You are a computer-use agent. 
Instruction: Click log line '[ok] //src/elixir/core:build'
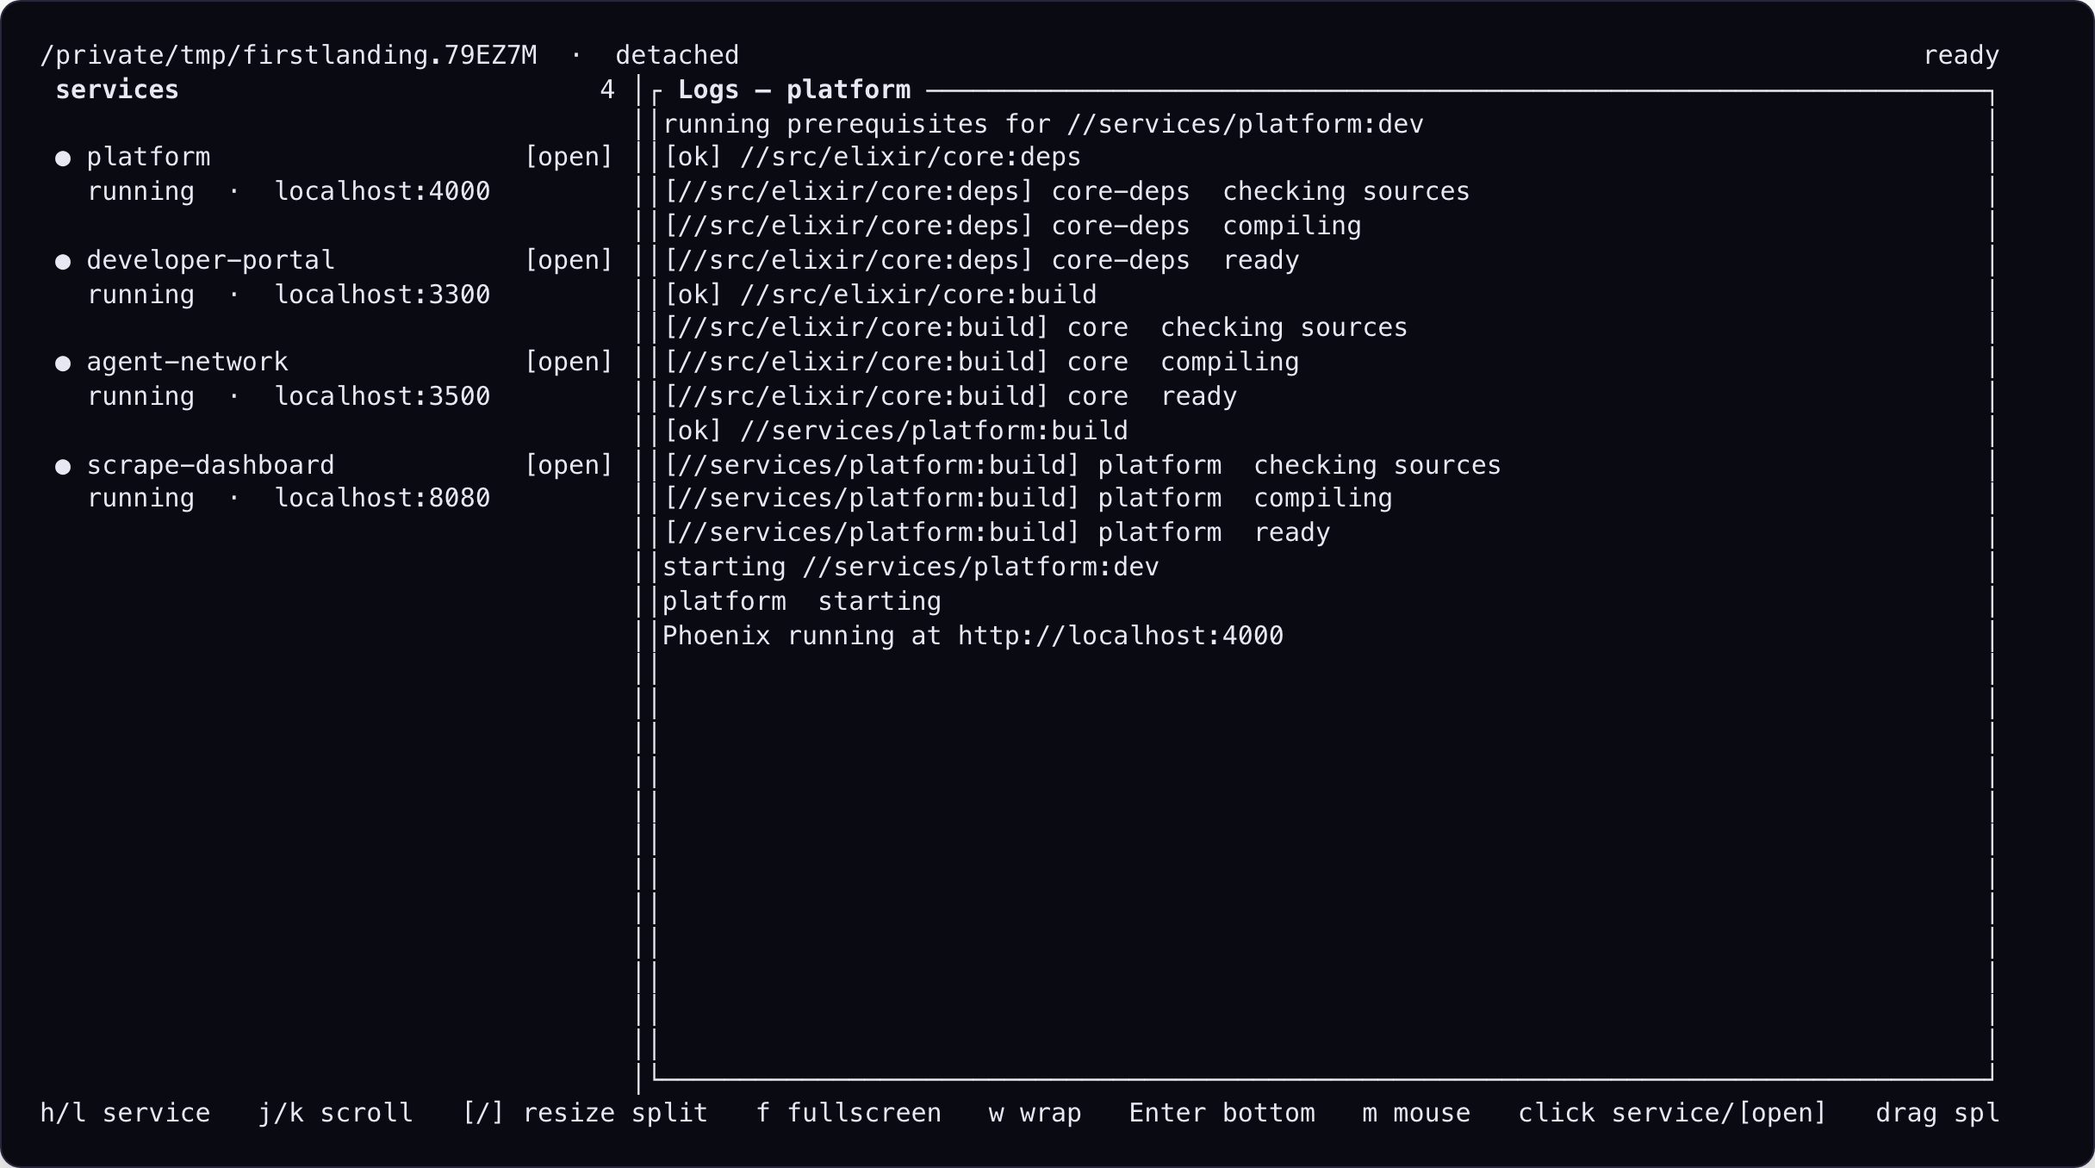[x=880, y=295]
